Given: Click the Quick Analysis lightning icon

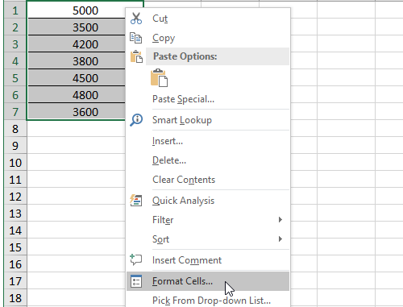Looking at the screenshot, I should tap(136, 201).
